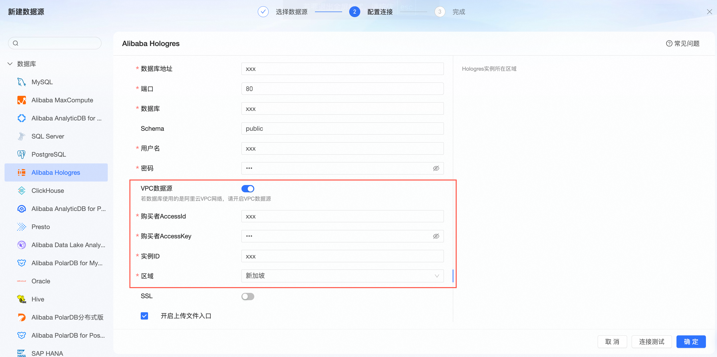Click the 数据库 name input field
Image resolution: width=717 pixels, height=357 pixels.
342,108
